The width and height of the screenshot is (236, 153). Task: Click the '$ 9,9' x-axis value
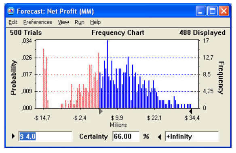point(117,118)
